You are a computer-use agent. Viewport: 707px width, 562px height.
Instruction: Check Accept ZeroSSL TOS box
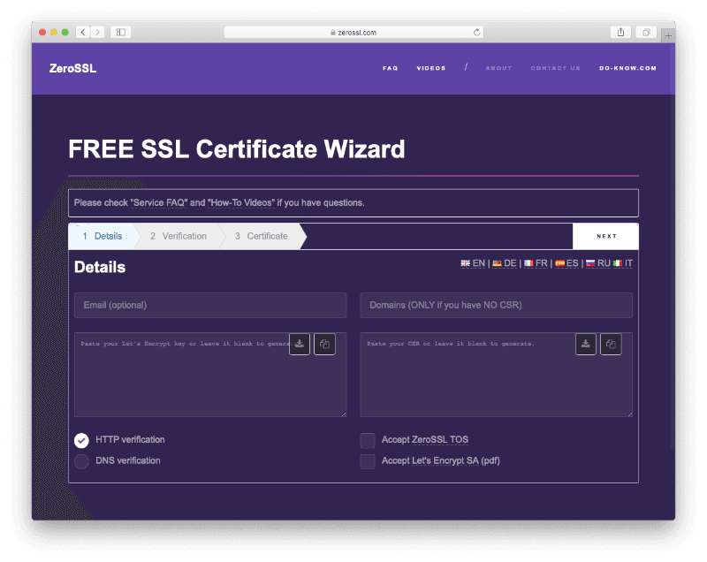pos(368,440)
